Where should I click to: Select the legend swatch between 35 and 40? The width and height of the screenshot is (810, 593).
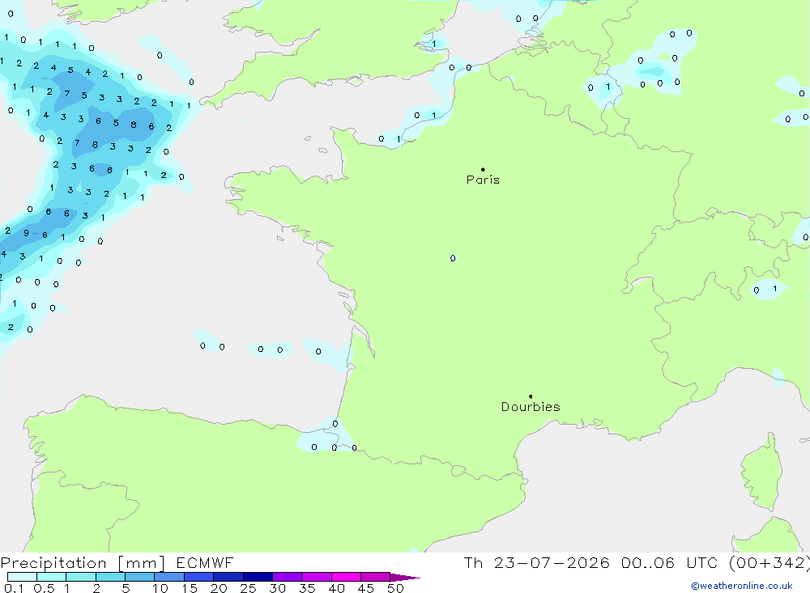(316, 577)
